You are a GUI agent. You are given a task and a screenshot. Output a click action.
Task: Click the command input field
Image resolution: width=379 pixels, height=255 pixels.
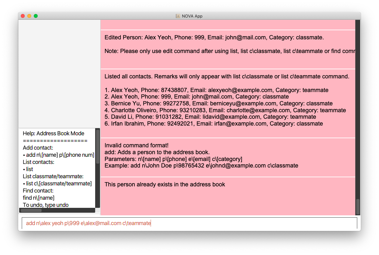[x=189, y=223]
